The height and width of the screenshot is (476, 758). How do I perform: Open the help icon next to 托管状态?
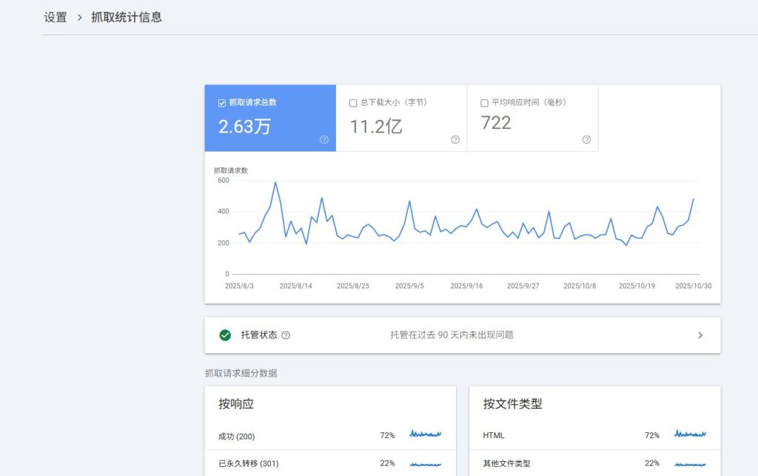click(286, 335)
